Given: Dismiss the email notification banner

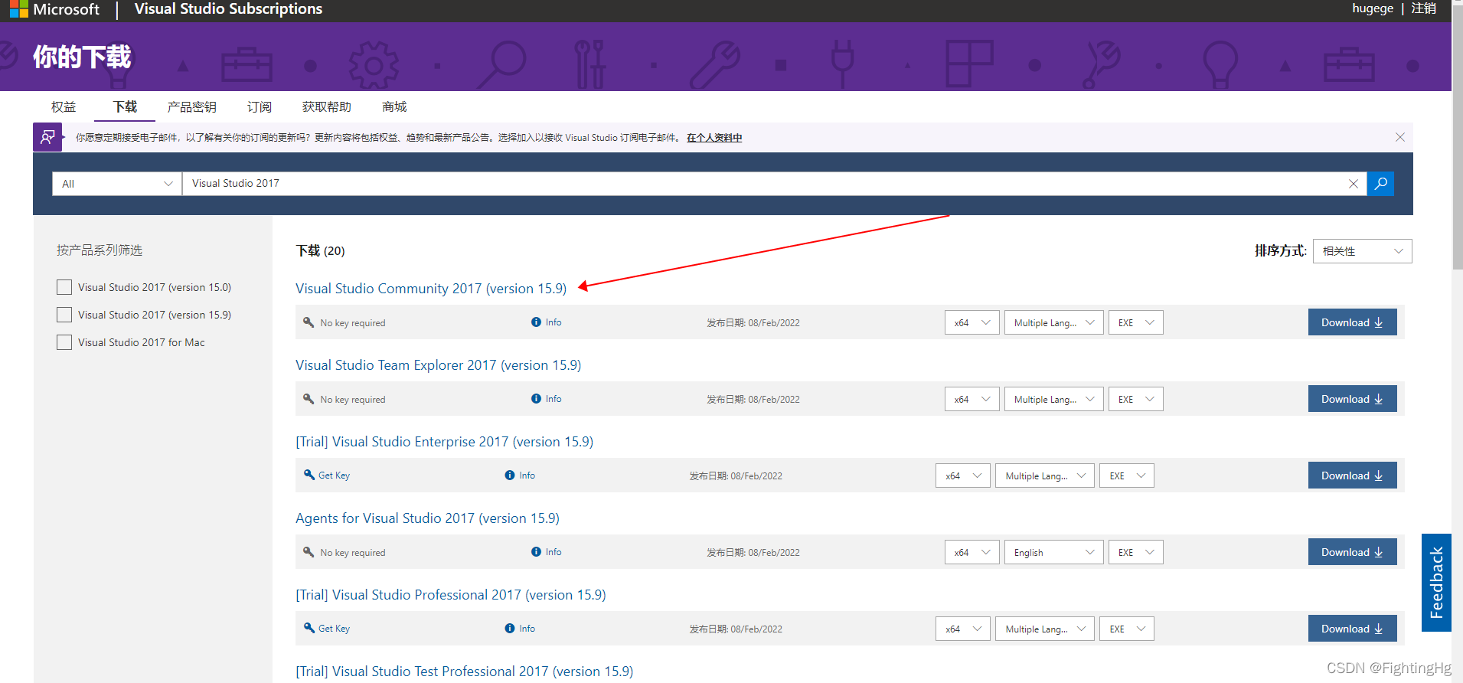Looking at the screenshot, I should click(1400, 137).
